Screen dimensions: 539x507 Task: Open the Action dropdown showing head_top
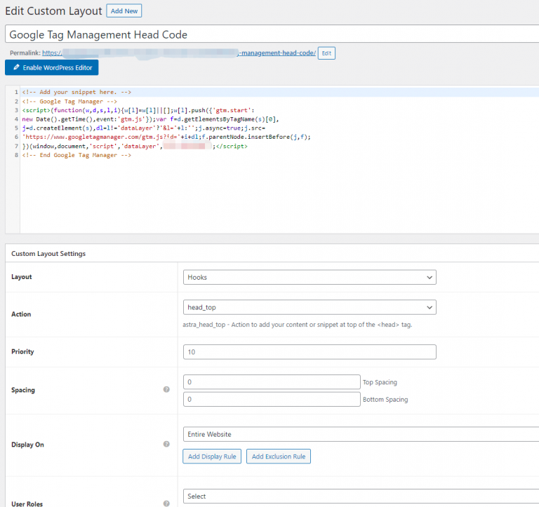(310, 307)
